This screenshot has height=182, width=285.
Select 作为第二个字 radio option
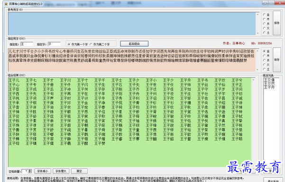[x=100, y=44]
